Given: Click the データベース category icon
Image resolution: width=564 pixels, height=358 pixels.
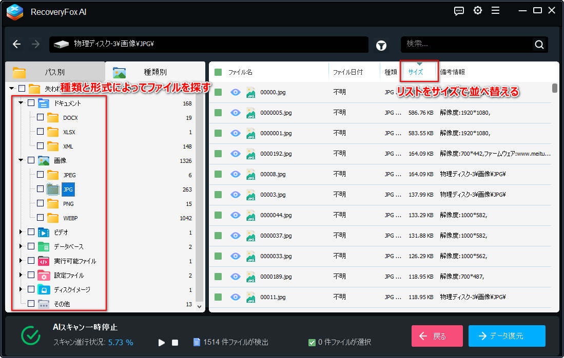Looking at the screenshot, I should coord(44,247).
